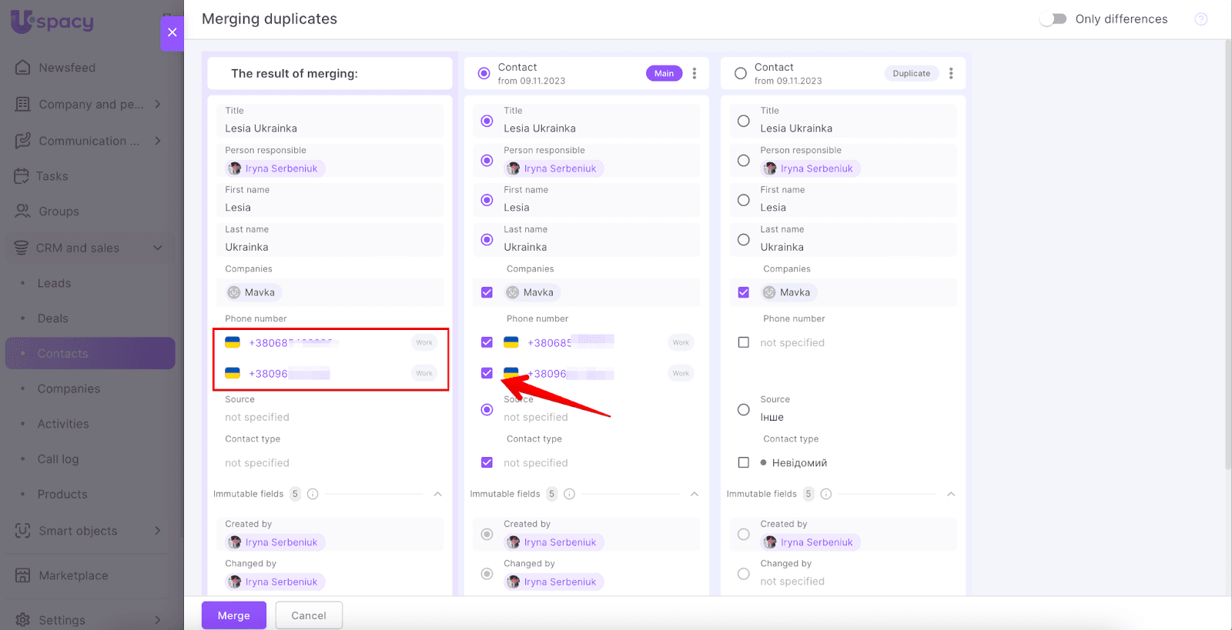The height and width of the screenshot is (630, 1232).
Task: Collapse Immutable fields in result column
Action: [x=437, y=494]
